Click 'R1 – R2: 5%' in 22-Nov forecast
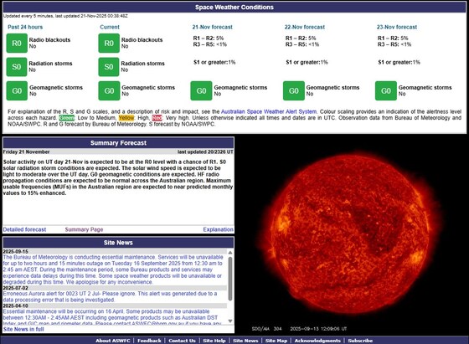Image resolution: width=469 pixels, height=344 pixels. coord(300,38)
